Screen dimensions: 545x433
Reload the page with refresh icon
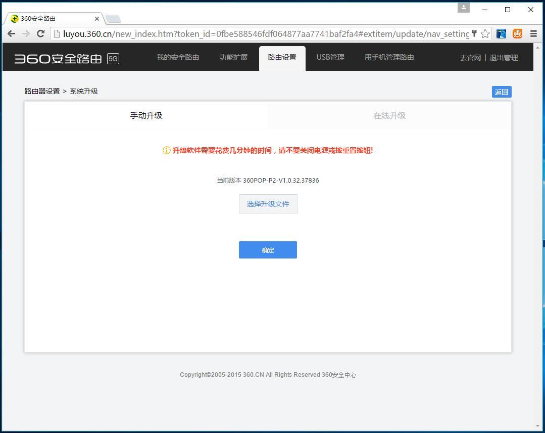(41, 34)
